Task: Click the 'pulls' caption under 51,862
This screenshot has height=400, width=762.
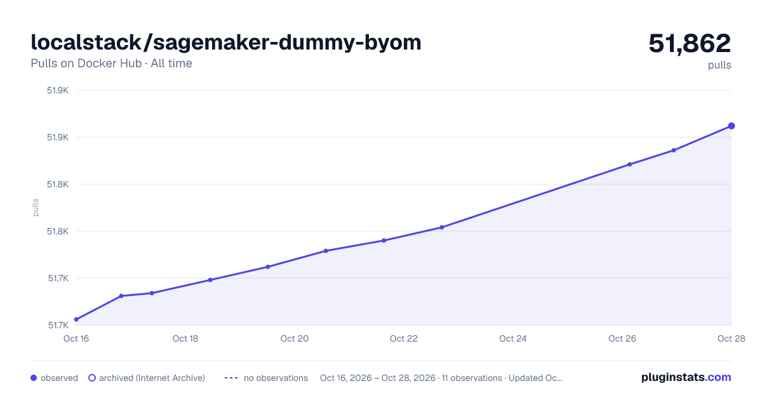Action: point(719,65)
